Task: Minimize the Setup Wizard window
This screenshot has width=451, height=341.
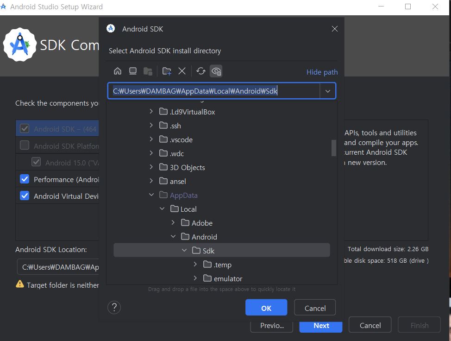Action: [x=381, y=6]
